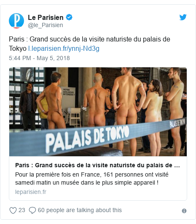Click the blue verified badge
This screenshot has height=224, width=196.
69,17
